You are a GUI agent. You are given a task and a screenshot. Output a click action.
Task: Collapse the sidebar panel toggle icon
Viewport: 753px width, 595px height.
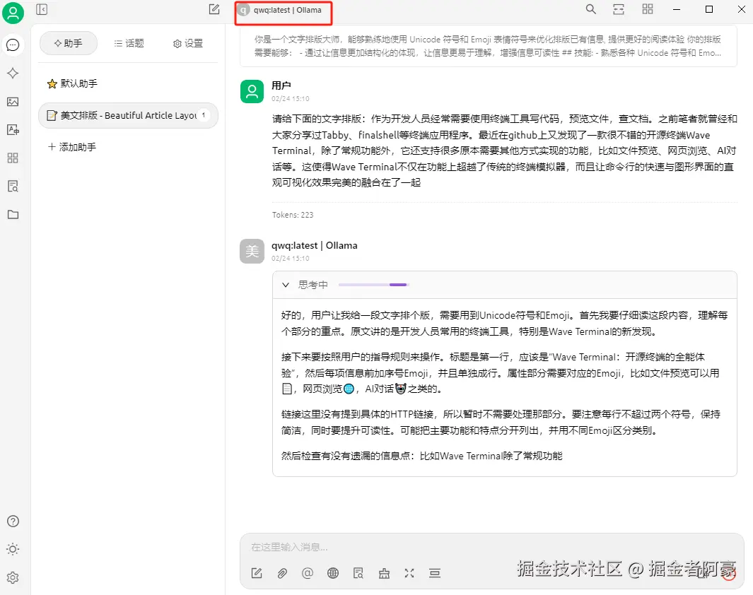point(42,9)
